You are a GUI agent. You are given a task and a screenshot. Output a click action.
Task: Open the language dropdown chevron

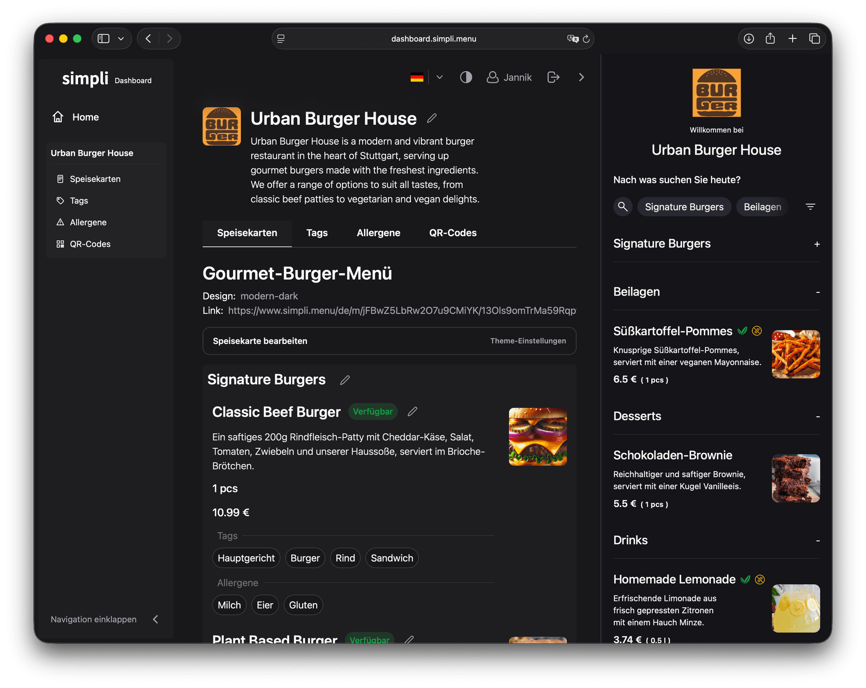coord(440,77)
